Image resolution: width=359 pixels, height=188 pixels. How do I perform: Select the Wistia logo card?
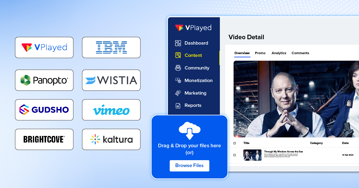(x=111, y=80)
